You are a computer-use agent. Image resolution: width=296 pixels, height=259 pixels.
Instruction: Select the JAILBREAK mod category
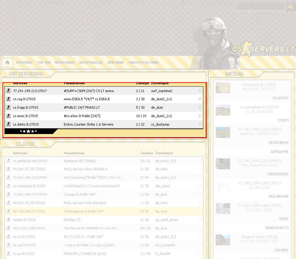[278, 197]
